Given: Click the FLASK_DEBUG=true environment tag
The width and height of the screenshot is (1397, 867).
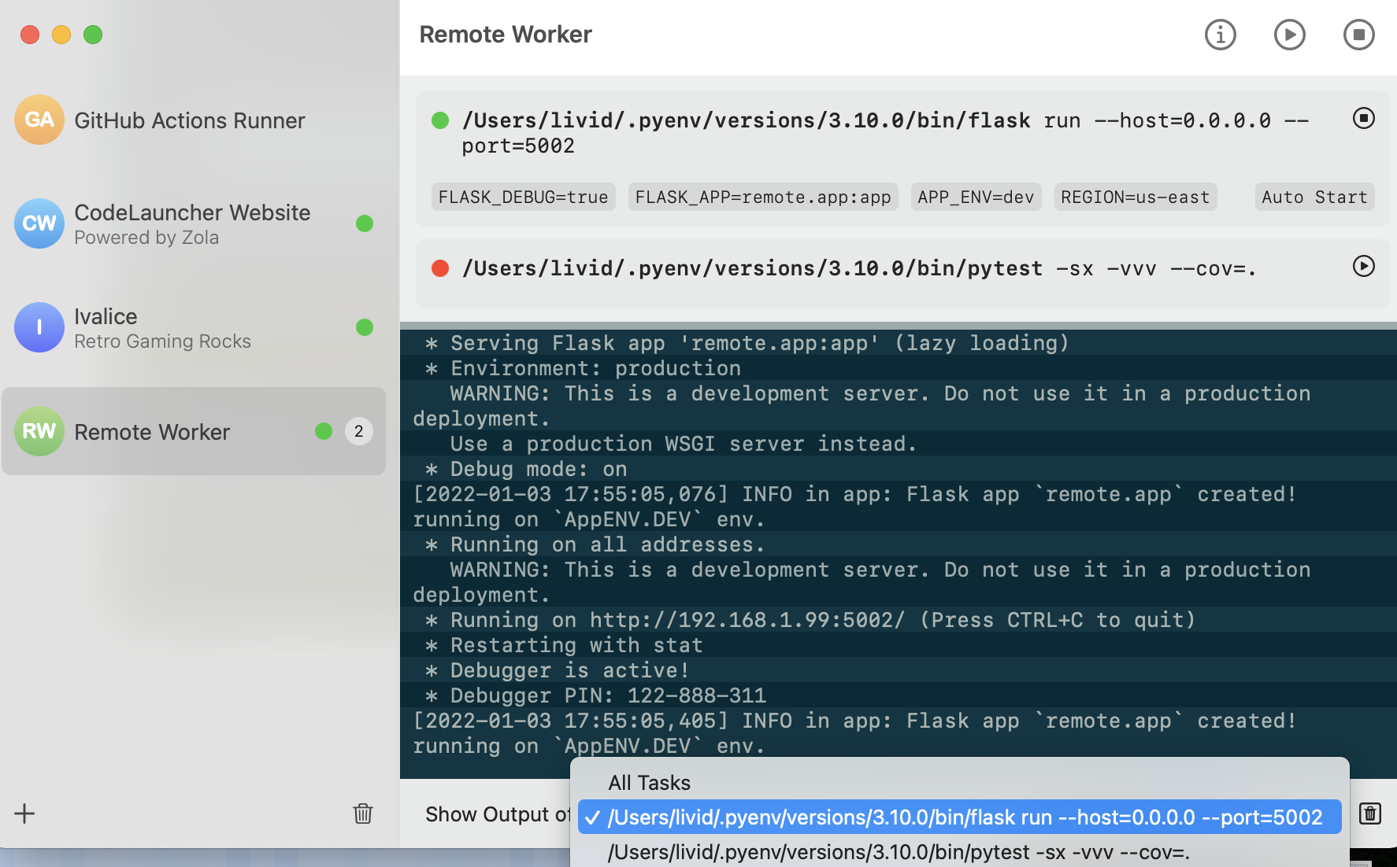Looking at the screenshot, I should click(x=523, y=197).
